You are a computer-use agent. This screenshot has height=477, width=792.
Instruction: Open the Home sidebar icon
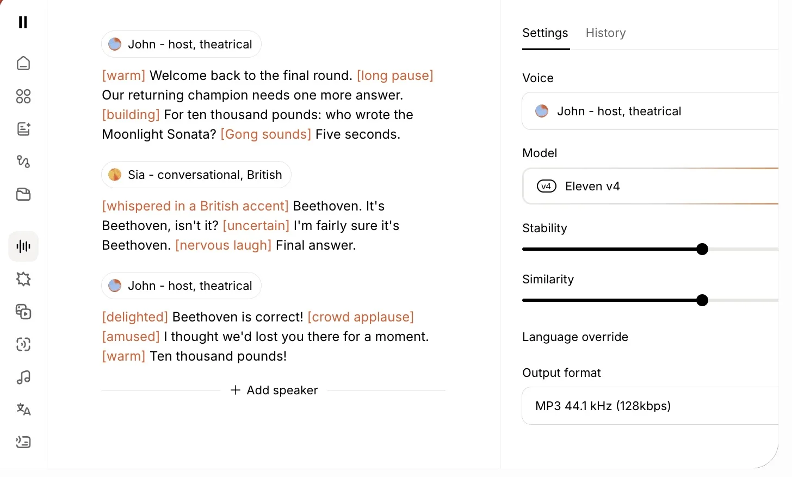click(x=23, y=64)
